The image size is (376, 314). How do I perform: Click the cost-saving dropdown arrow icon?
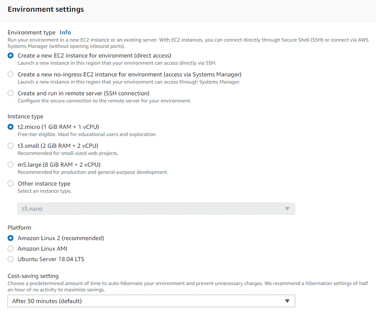pyautogui.click(x=287, y=301)
